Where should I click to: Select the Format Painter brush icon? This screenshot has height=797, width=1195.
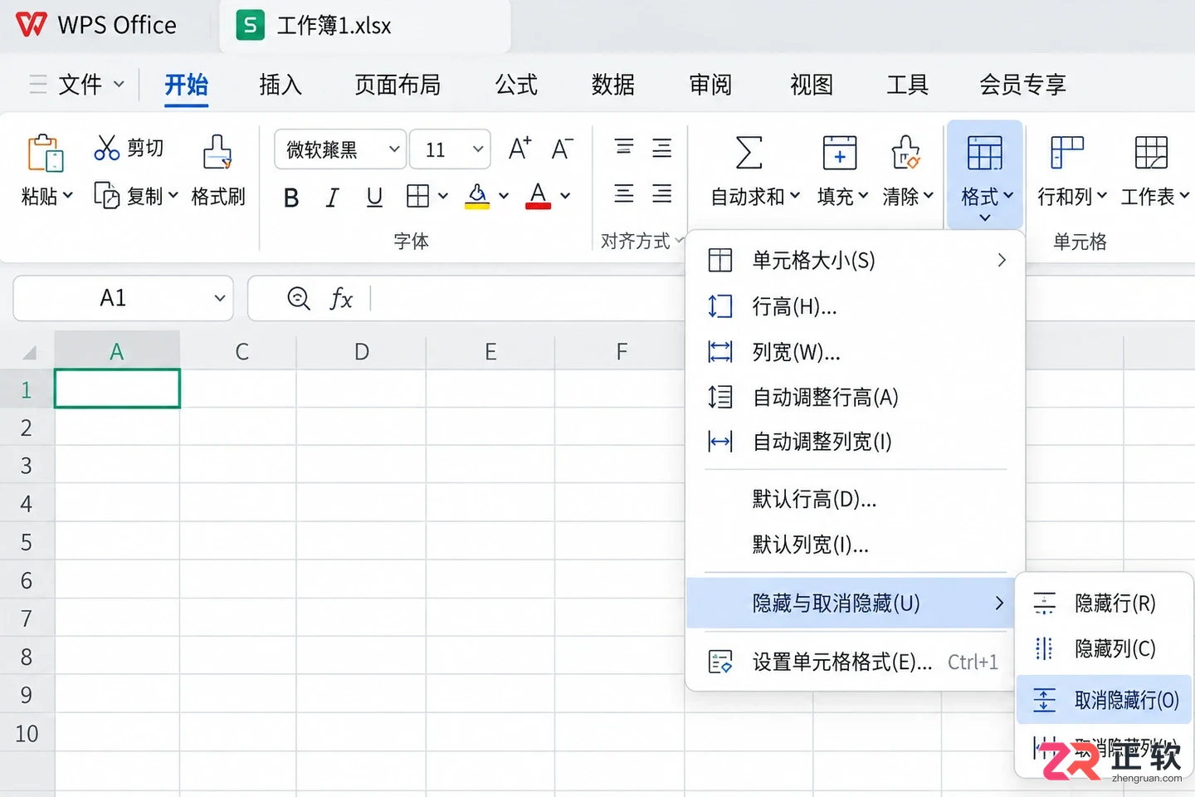[x=217, y=153]
